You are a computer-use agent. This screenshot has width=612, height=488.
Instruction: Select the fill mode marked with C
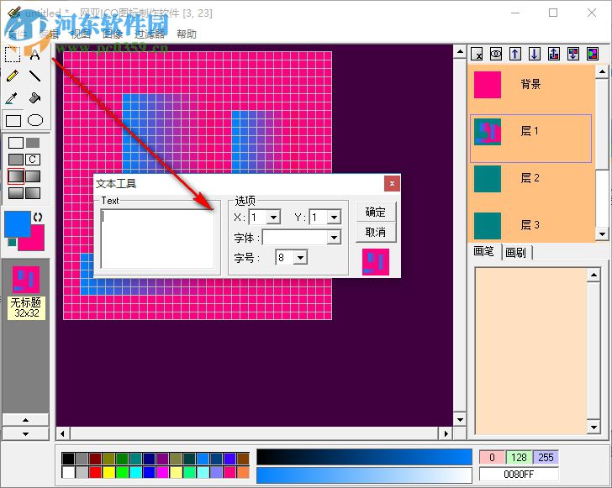pyautogui.click(x=33, y=160)
